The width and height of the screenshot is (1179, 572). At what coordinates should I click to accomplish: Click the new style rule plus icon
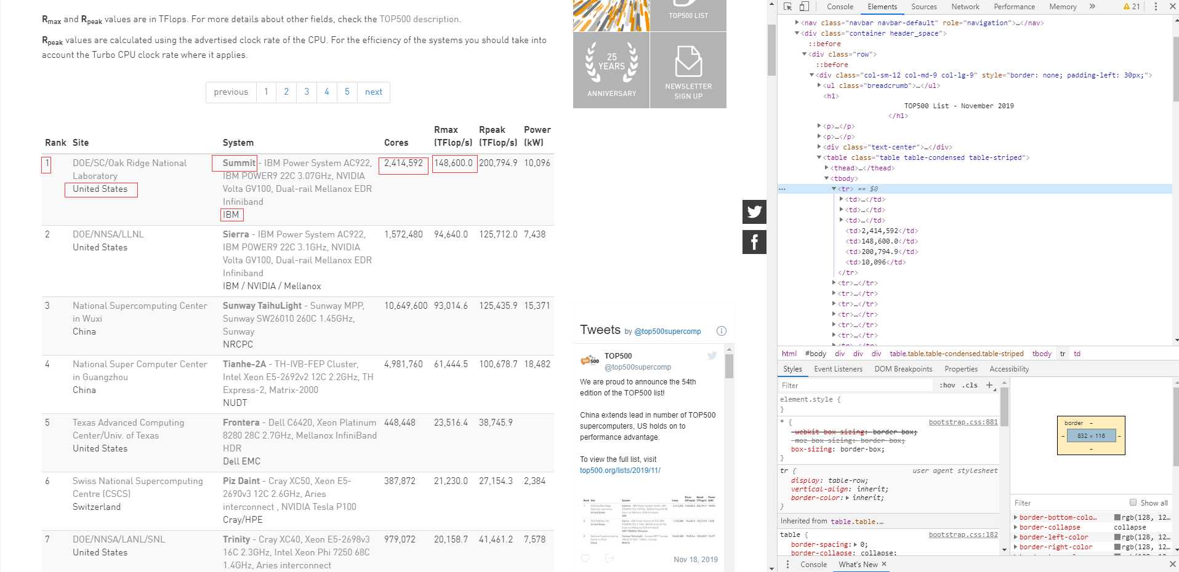pyautogui.click(x=989, y=385)
